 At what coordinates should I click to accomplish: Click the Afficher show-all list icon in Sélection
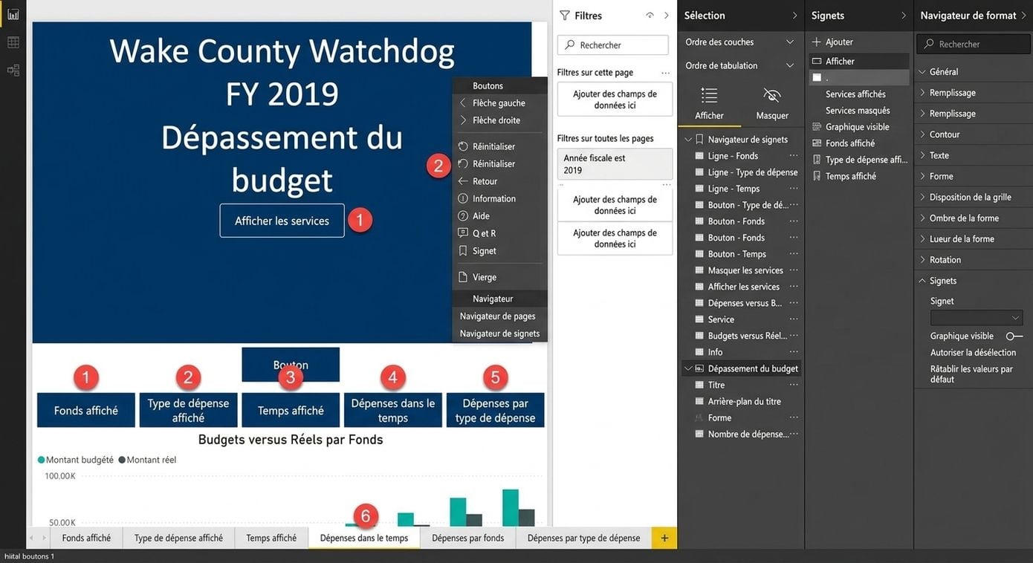click(x=709, y=95)
